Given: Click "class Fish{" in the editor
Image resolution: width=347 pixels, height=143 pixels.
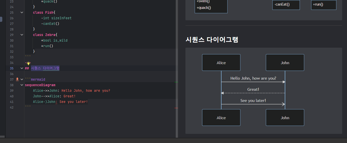Looking at the screenshot, I should [x=44, y=12].
